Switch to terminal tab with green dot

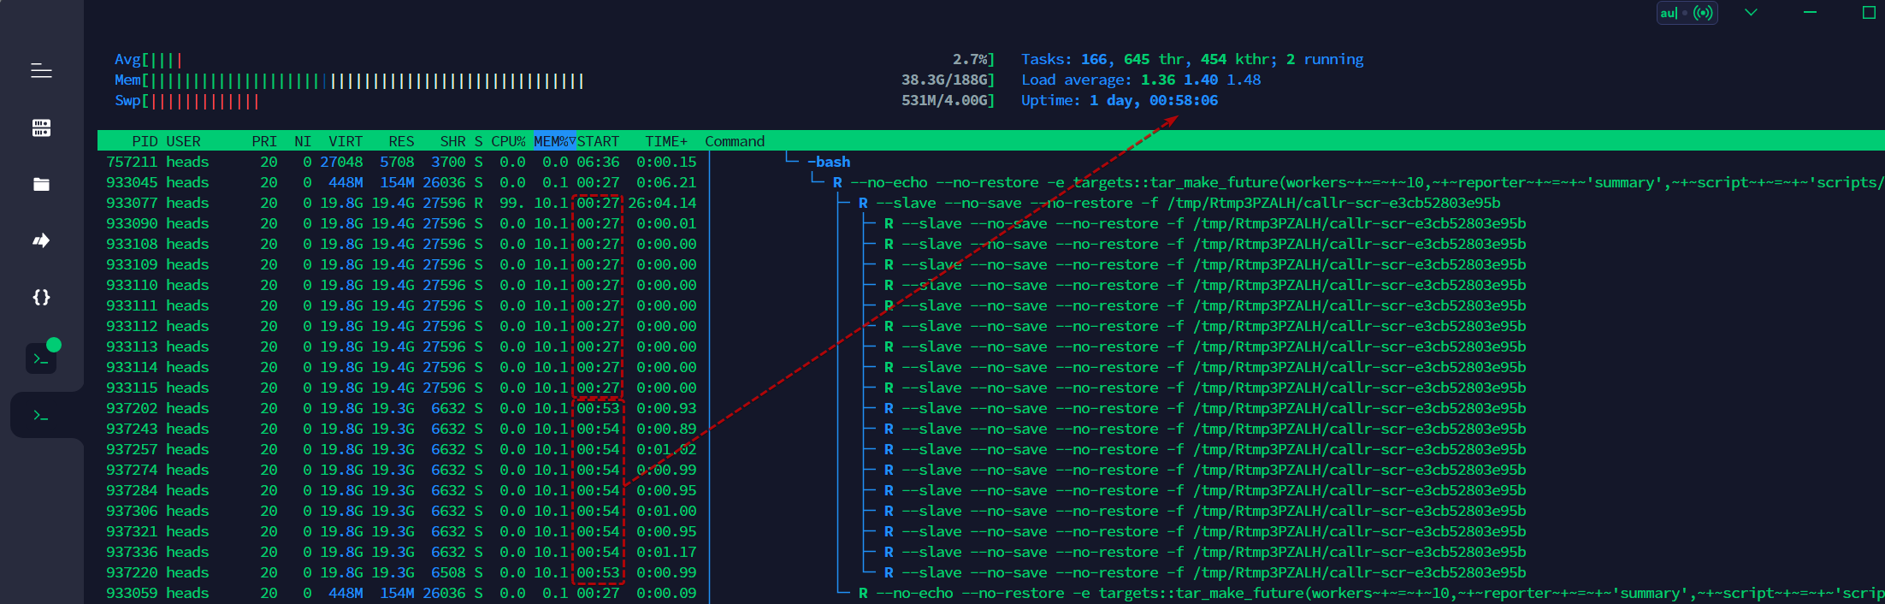pos(41,358)
